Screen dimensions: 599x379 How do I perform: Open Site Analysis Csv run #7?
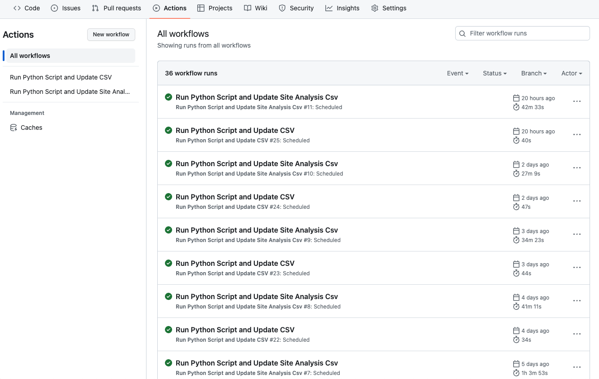257,363
